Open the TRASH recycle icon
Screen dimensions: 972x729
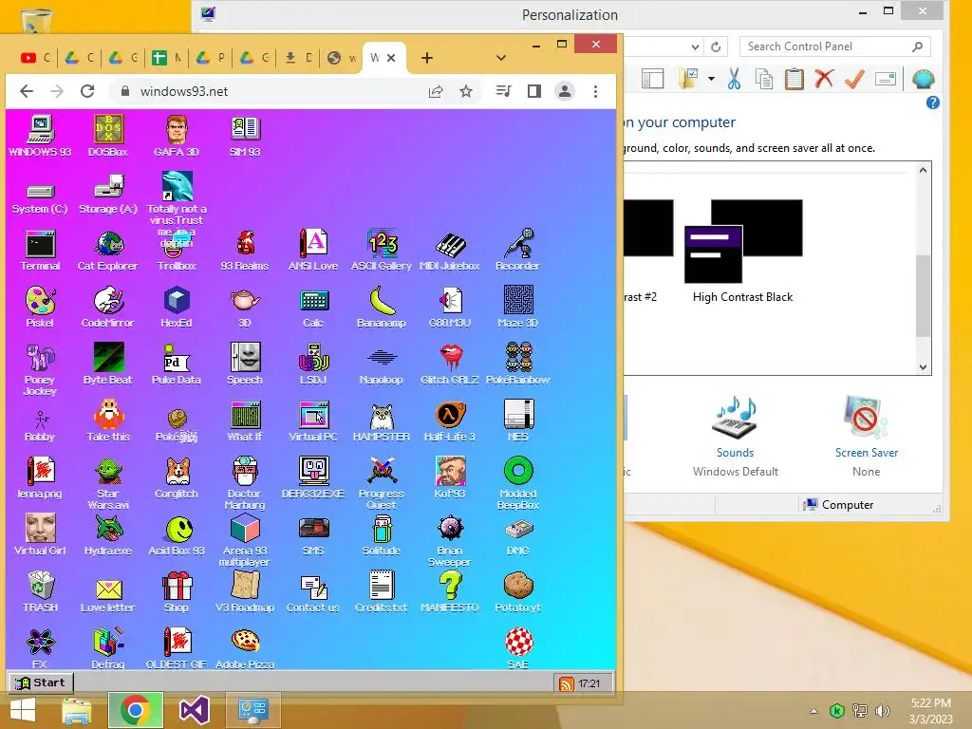tap(40, 592)
